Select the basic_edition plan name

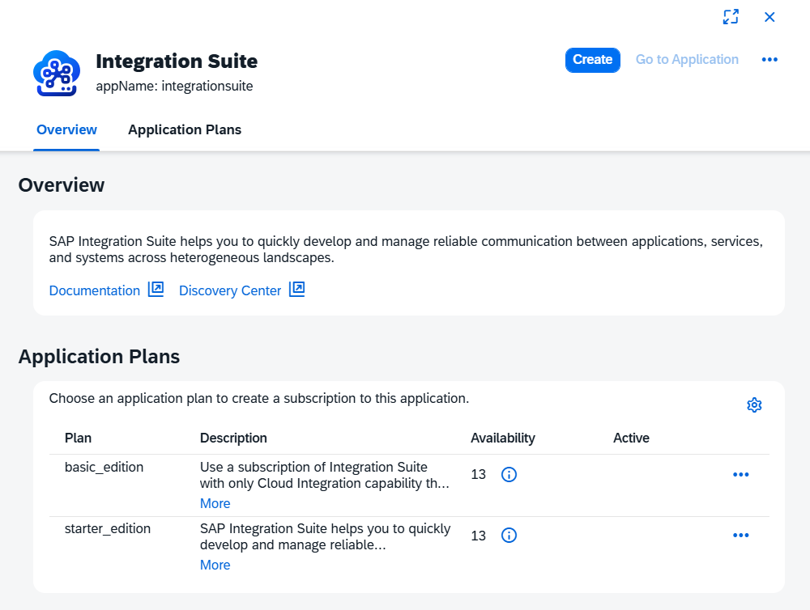[104, 467]
